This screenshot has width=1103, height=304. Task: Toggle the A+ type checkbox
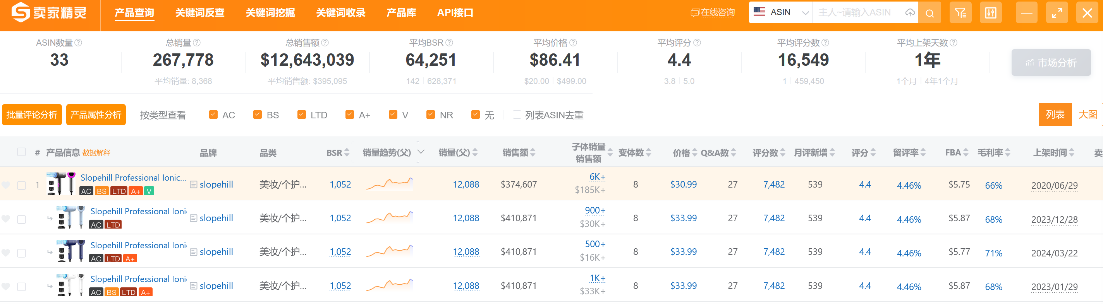[x=350, y=114]
